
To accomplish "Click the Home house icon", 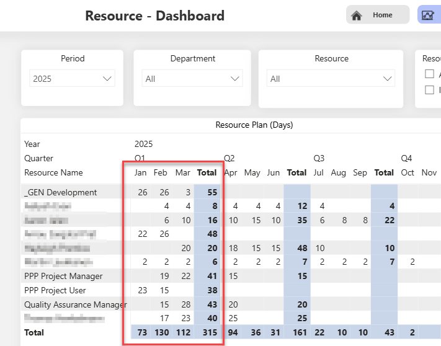I will [357, 15].
